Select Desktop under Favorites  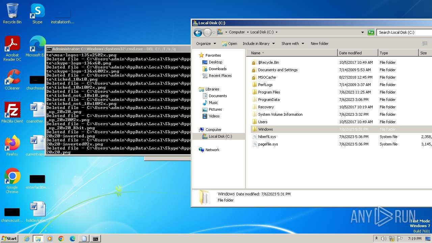215,62
